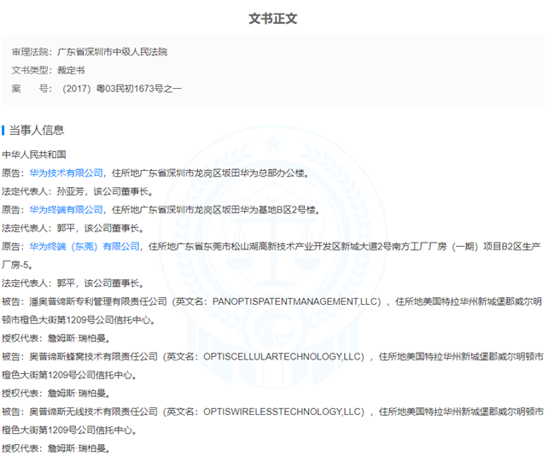554x462 pixels.
Task: Click English name OPTISCELLULARTECHNOLOGY,LLC
Action: (283, 356)
